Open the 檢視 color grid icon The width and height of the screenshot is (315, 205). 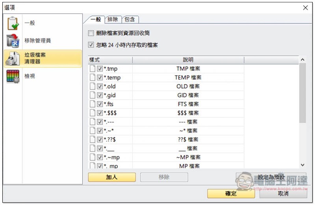[x=13, y=76]
